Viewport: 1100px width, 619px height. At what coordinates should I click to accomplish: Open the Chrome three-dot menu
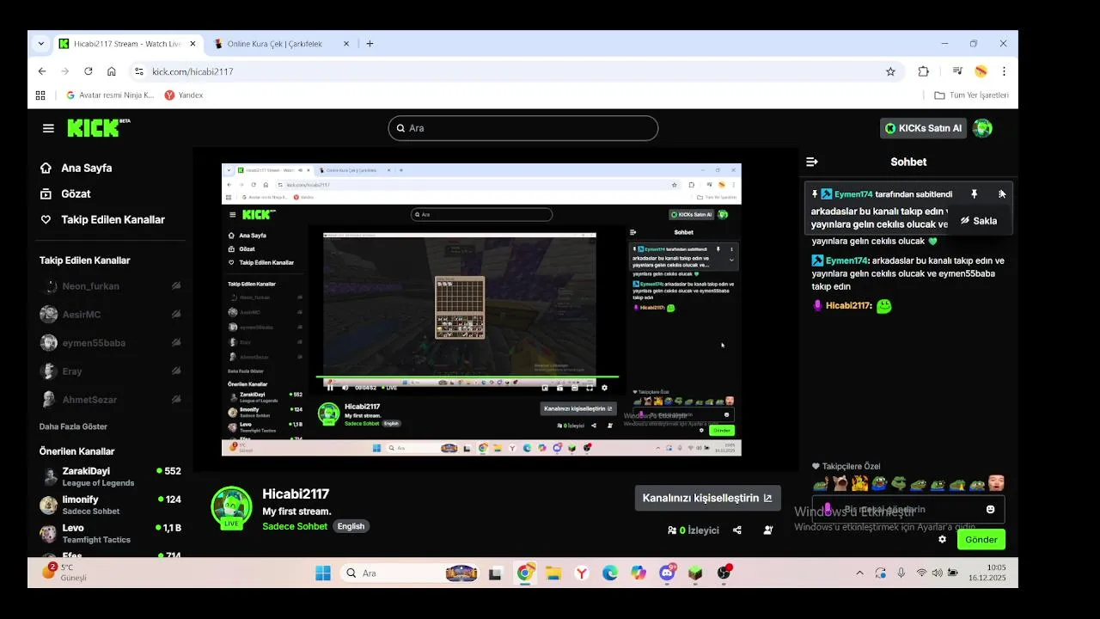coord(1004,71)
